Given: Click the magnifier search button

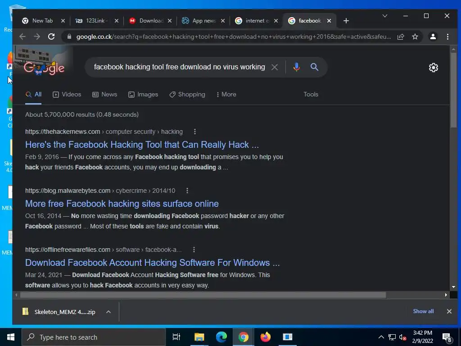Looking at the screenshot, I should click(x=314, y=67).
